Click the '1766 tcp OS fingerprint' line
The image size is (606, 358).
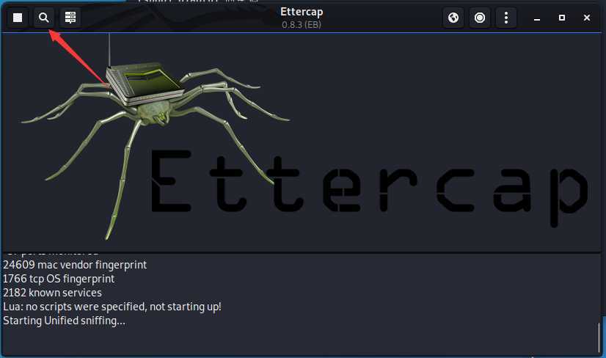pos(59,279)
